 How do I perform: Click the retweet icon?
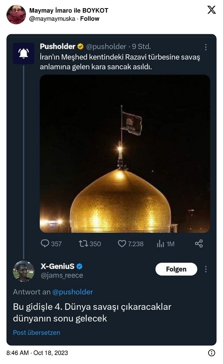click(83, 244)
